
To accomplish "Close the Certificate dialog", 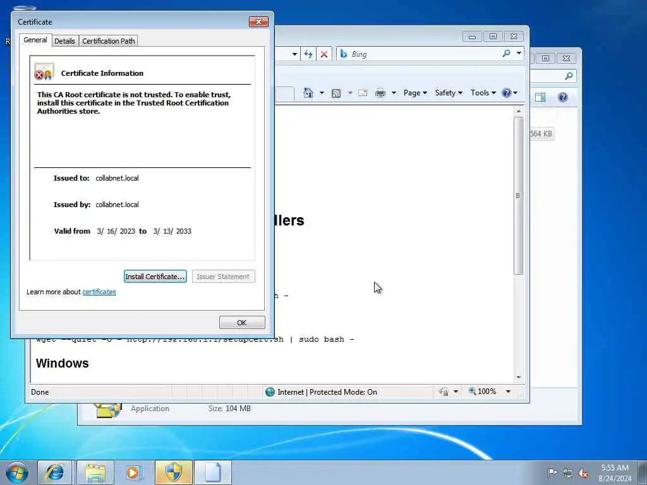I will pyautogui.click(x=258, y=21).
